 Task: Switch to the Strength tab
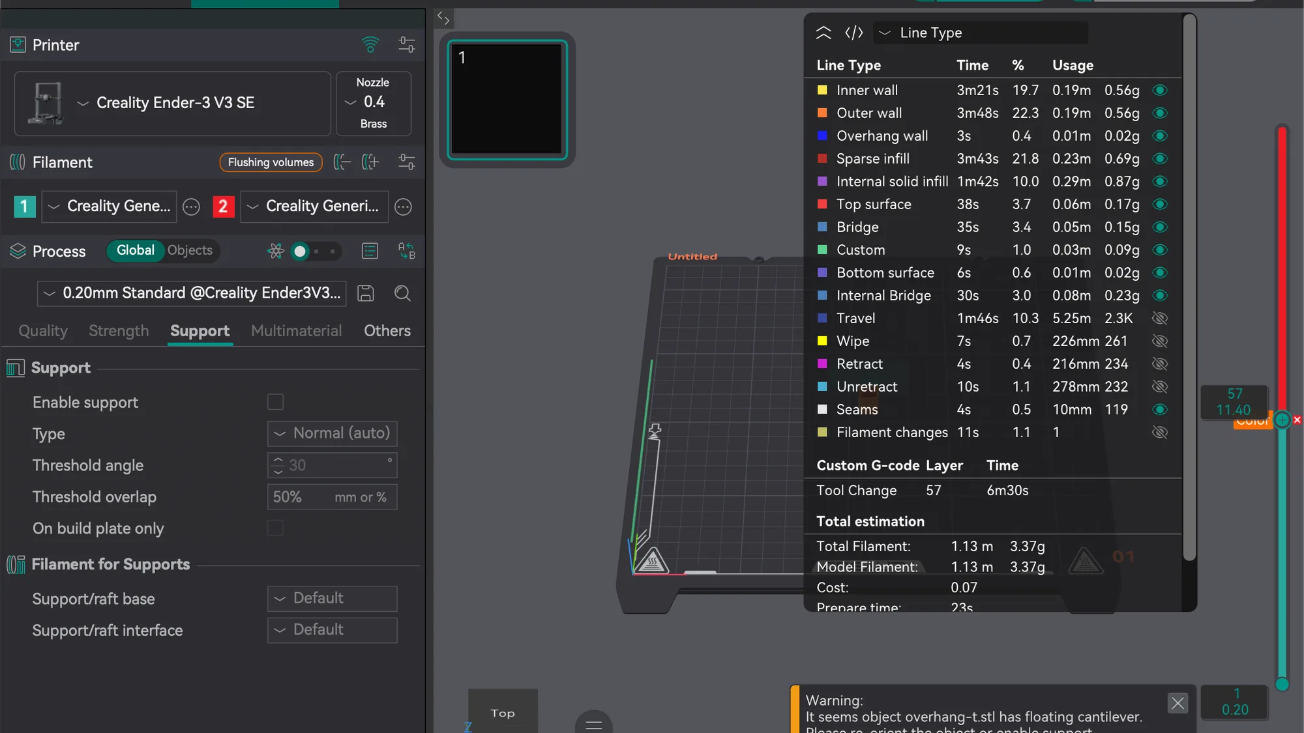pyautogui.click(x=119, y=331)
